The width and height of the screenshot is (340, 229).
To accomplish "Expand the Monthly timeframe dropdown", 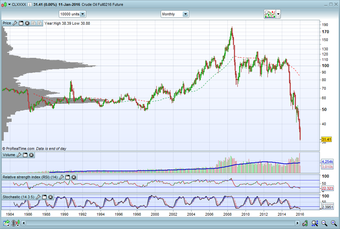I will [185, 14].
